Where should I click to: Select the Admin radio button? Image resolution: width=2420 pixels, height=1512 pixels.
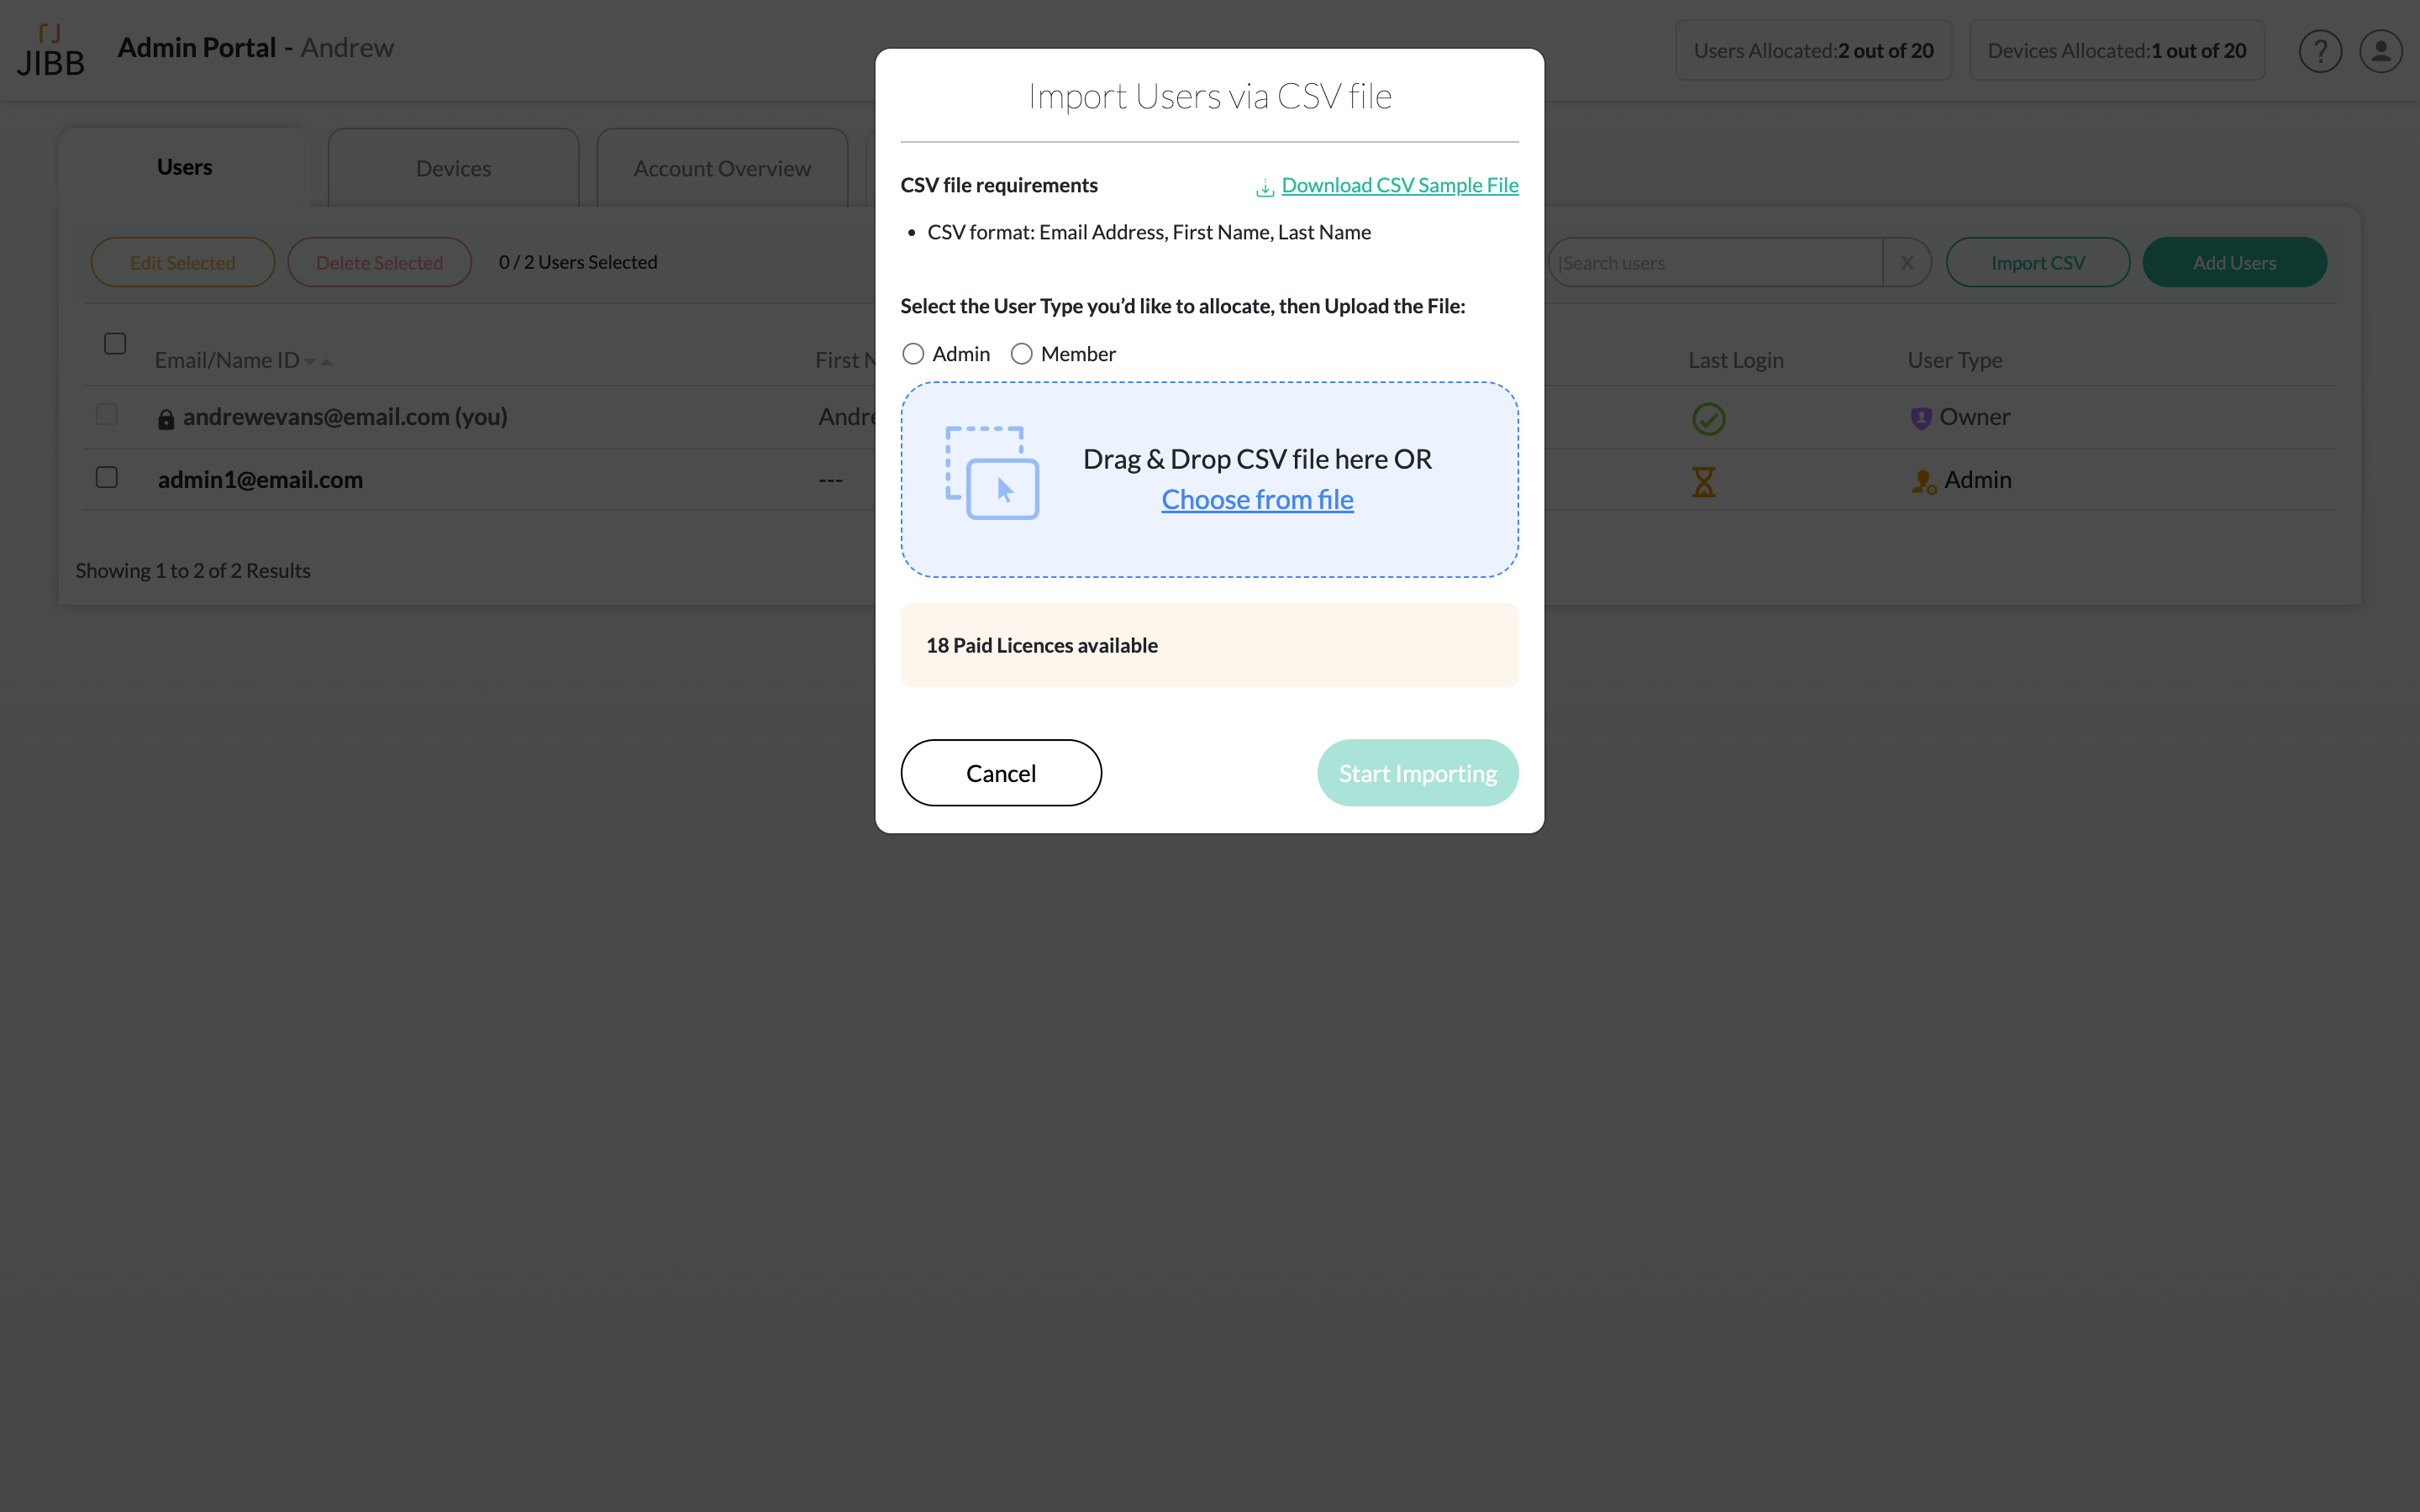(913, 354)
